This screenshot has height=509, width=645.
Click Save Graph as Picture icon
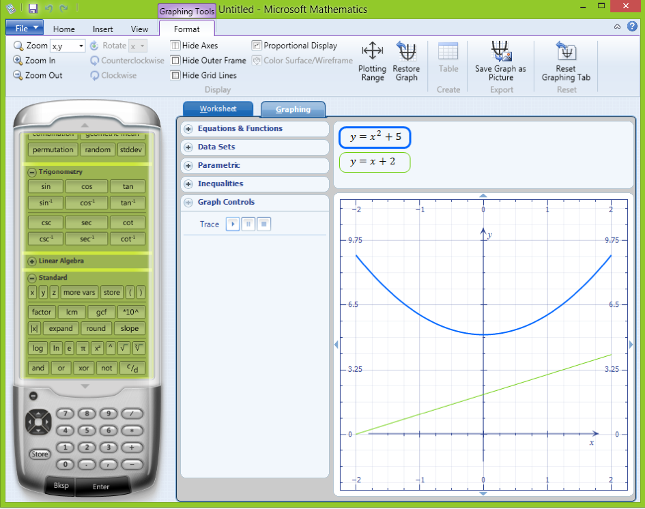[x=500, y=52]
